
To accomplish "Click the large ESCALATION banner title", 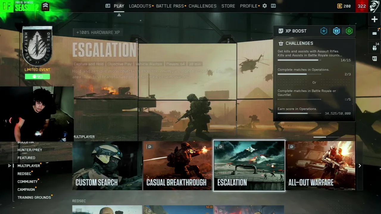I will click(104, 50).
